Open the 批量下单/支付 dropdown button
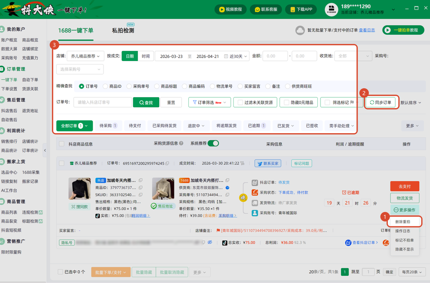Screen dimensions: 430x283 tap(111, 272)
